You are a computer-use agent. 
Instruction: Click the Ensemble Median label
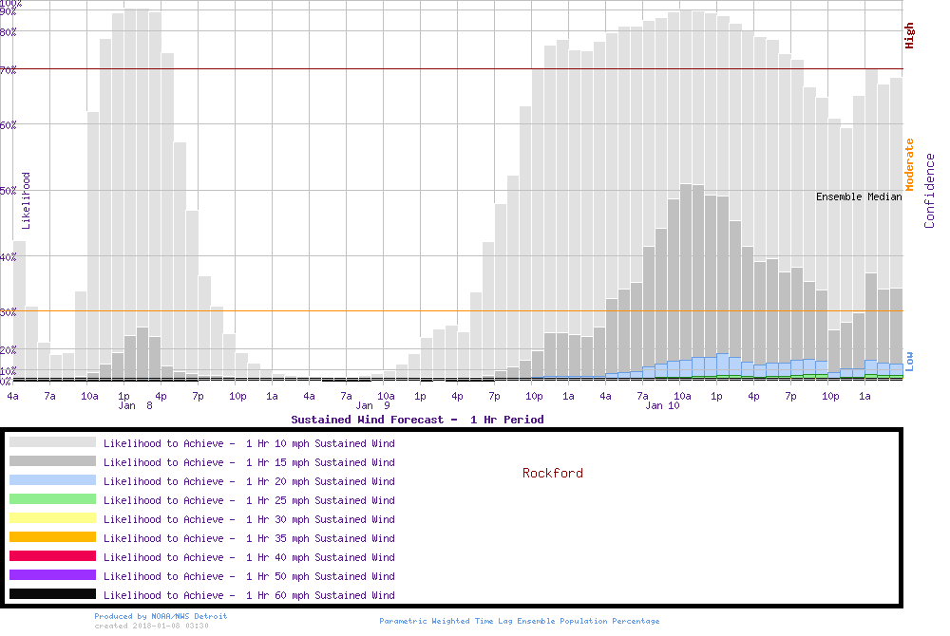point(859,196)
